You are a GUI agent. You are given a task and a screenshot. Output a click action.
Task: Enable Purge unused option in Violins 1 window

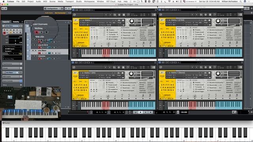(x=107, y=32)
